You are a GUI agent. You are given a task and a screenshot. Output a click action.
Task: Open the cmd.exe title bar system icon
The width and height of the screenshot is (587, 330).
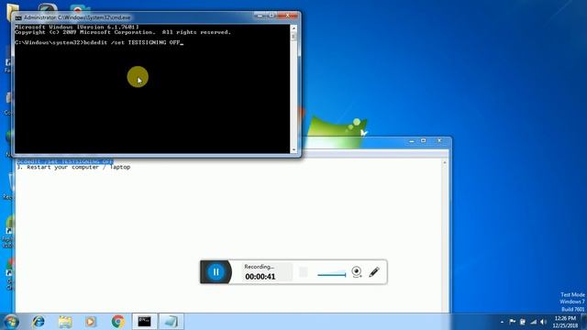click(18, 17)
